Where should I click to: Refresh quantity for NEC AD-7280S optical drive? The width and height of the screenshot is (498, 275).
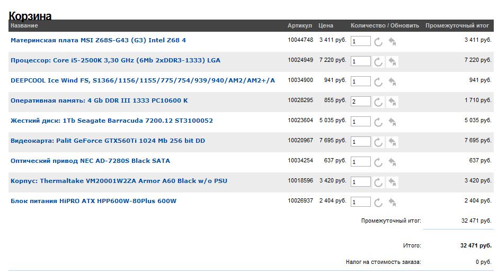click(x=378, y=162)
